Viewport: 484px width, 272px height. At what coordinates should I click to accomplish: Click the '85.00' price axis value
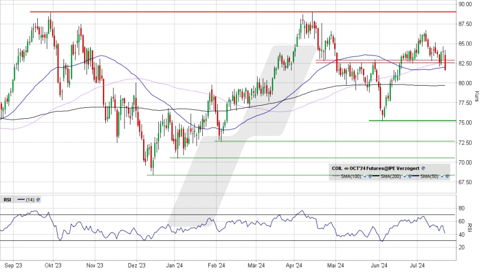(x=465, y=44)
